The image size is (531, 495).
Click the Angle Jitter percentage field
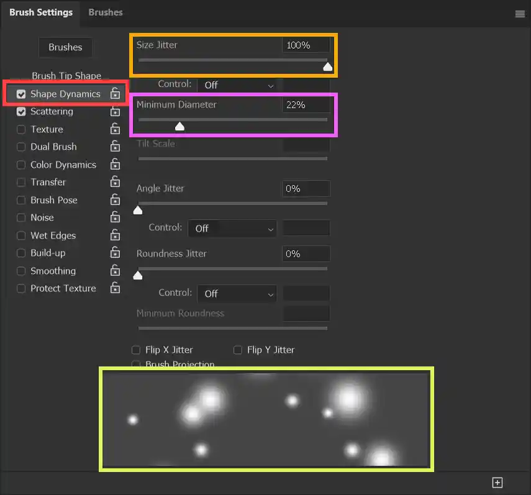click(306, 189)
